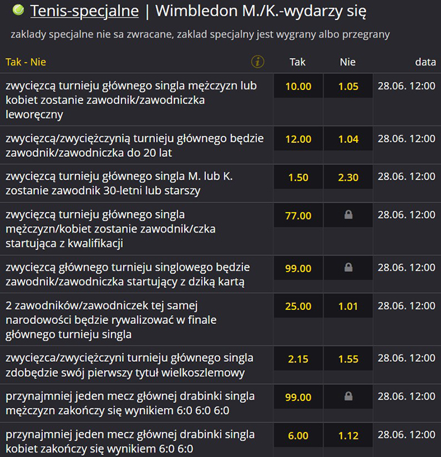Select Nie odds 1.01 for same-nationality final

click(348, 306)
